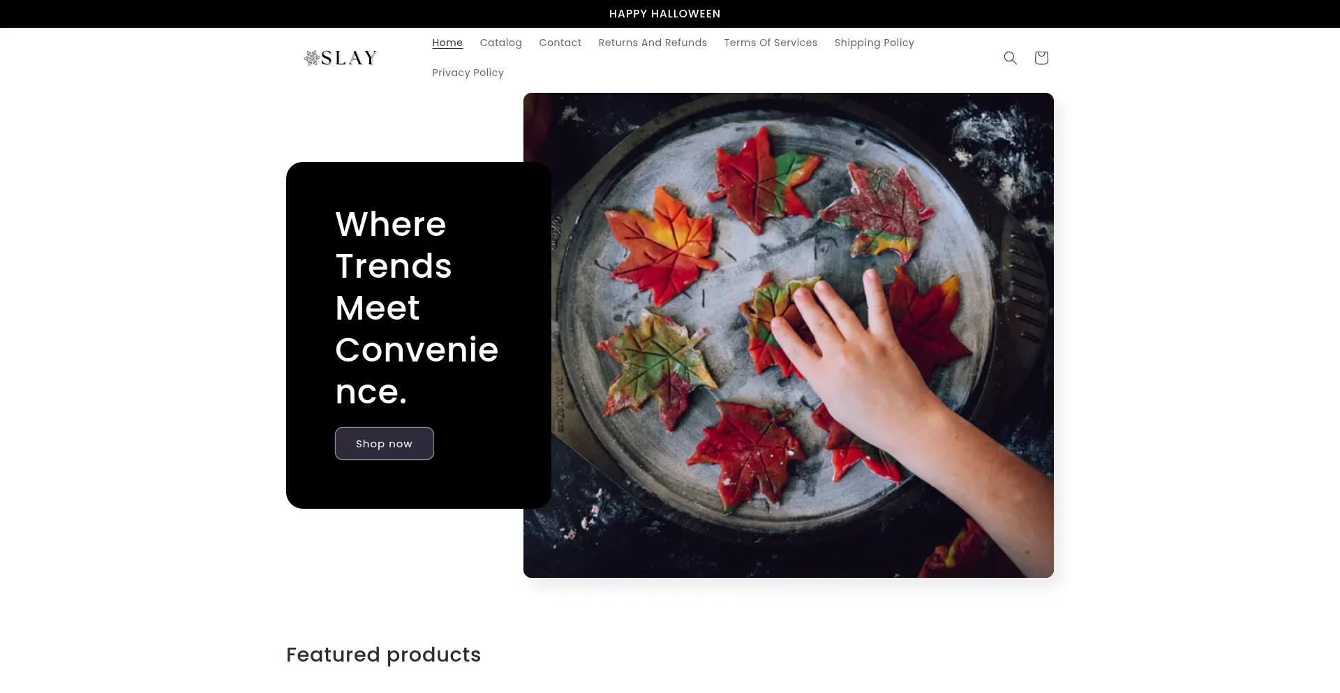Navigate to the Contact page
This screenshot has height=693, width=1340.
(x=560, y=43)
